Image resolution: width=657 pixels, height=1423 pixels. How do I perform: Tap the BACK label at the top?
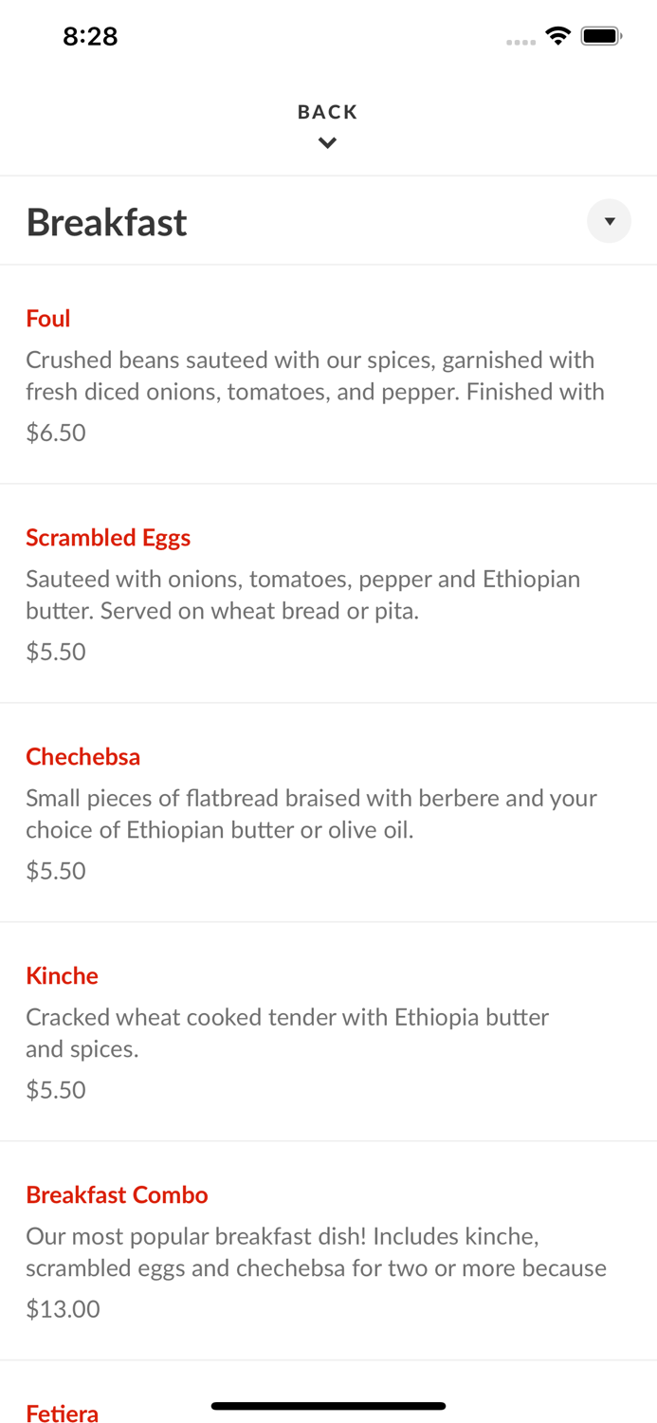(327, 111)
